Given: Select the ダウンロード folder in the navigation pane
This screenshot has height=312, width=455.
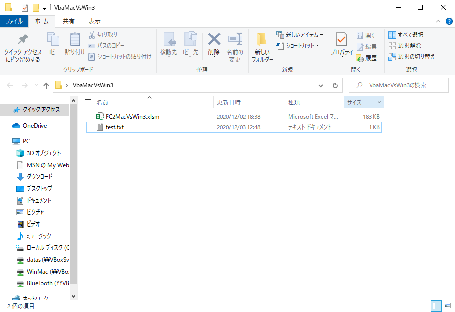Looking at the screenshot, I should 39,176.
